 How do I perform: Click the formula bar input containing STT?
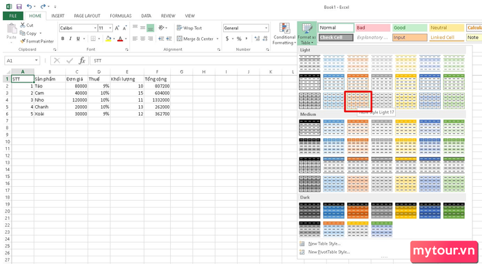tap(193, 60)
